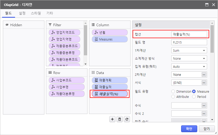Open the 2차계산 ellipsis editor button
The image size is (218, 135).
click(x=204, y=75)
